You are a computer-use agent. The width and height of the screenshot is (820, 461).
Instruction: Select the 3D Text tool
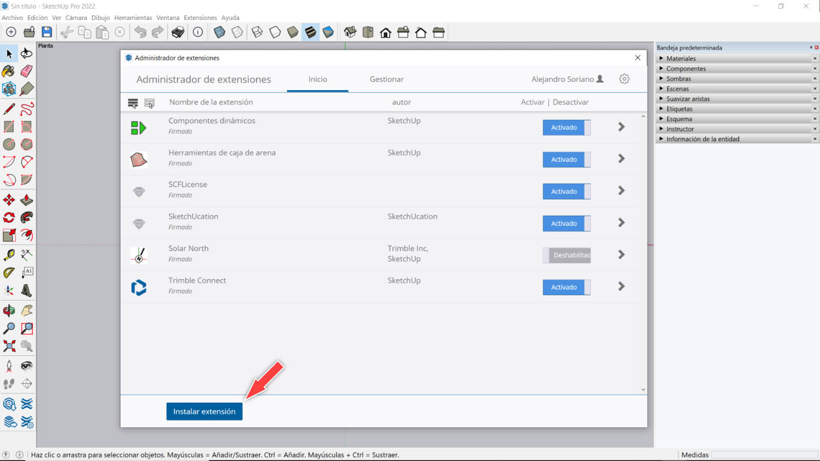click(x=27, y=291)
